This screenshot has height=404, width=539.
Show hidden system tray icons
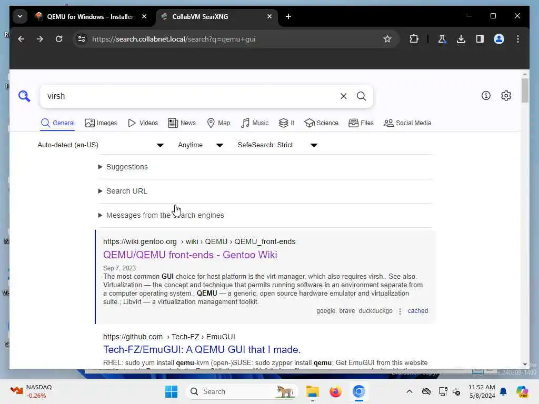pos(409,391)
